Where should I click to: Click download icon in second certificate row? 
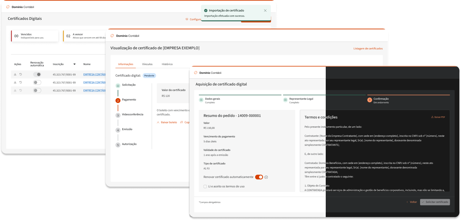pos(15,82)
